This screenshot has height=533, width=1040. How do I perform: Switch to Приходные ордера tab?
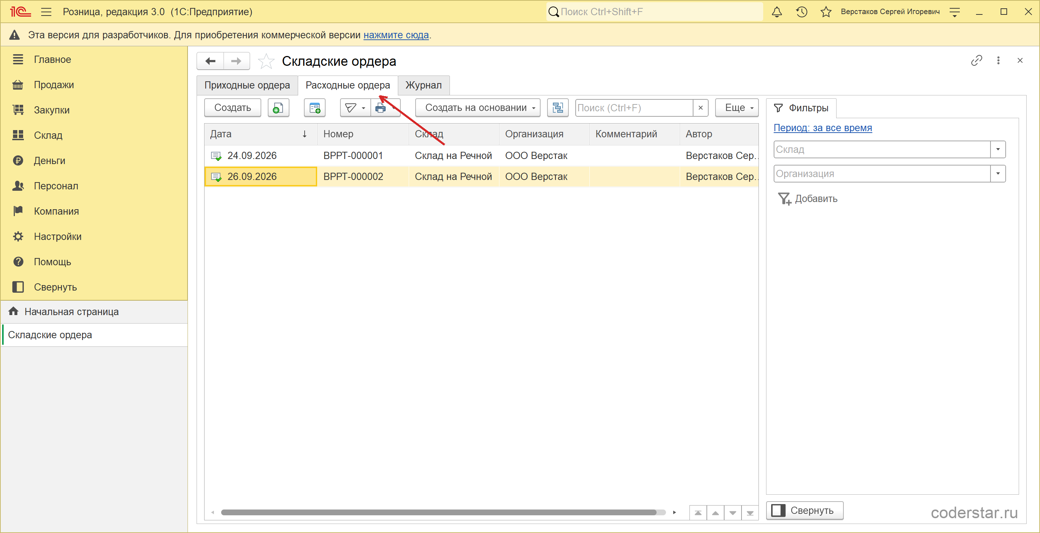247,85
